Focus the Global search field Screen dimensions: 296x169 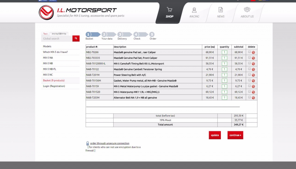pyautogui.click(x=57, y=38)
